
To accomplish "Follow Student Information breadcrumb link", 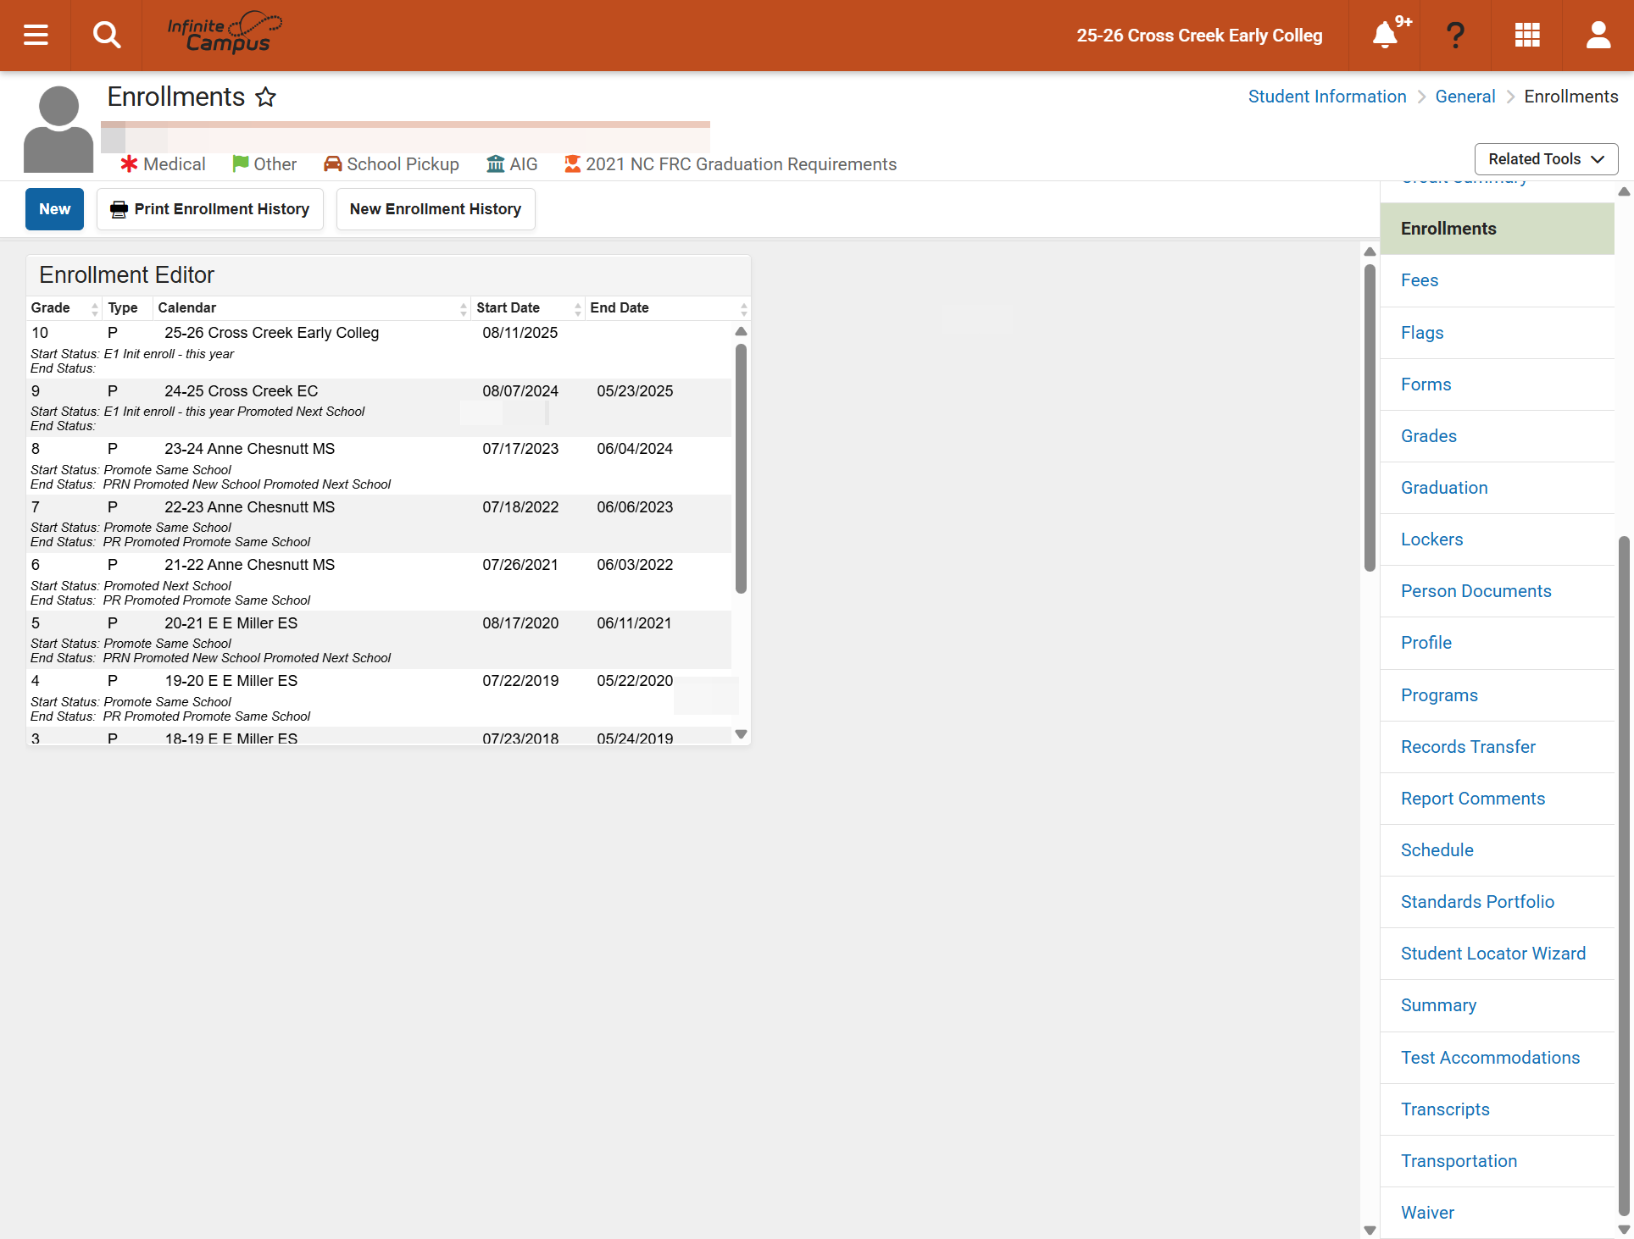I will point(1327,97).
